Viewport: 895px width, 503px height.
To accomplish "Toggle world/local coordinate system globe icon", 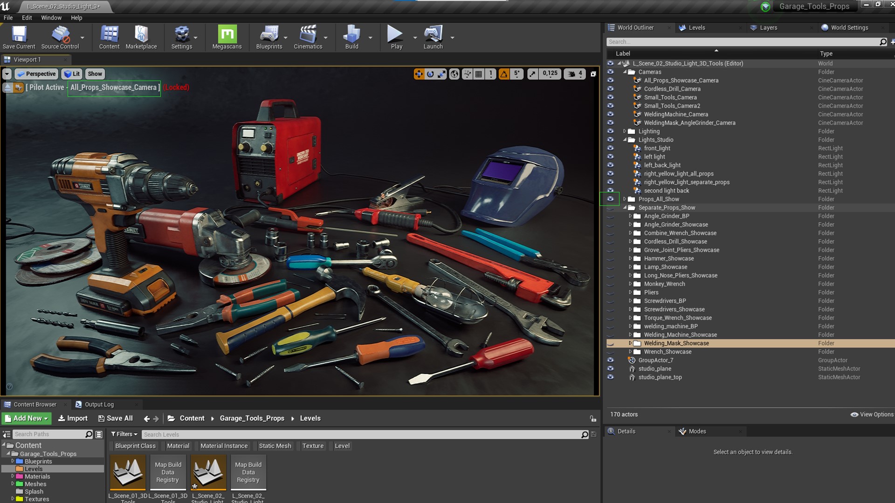I will pyautogui.click(x=454, y=74).
